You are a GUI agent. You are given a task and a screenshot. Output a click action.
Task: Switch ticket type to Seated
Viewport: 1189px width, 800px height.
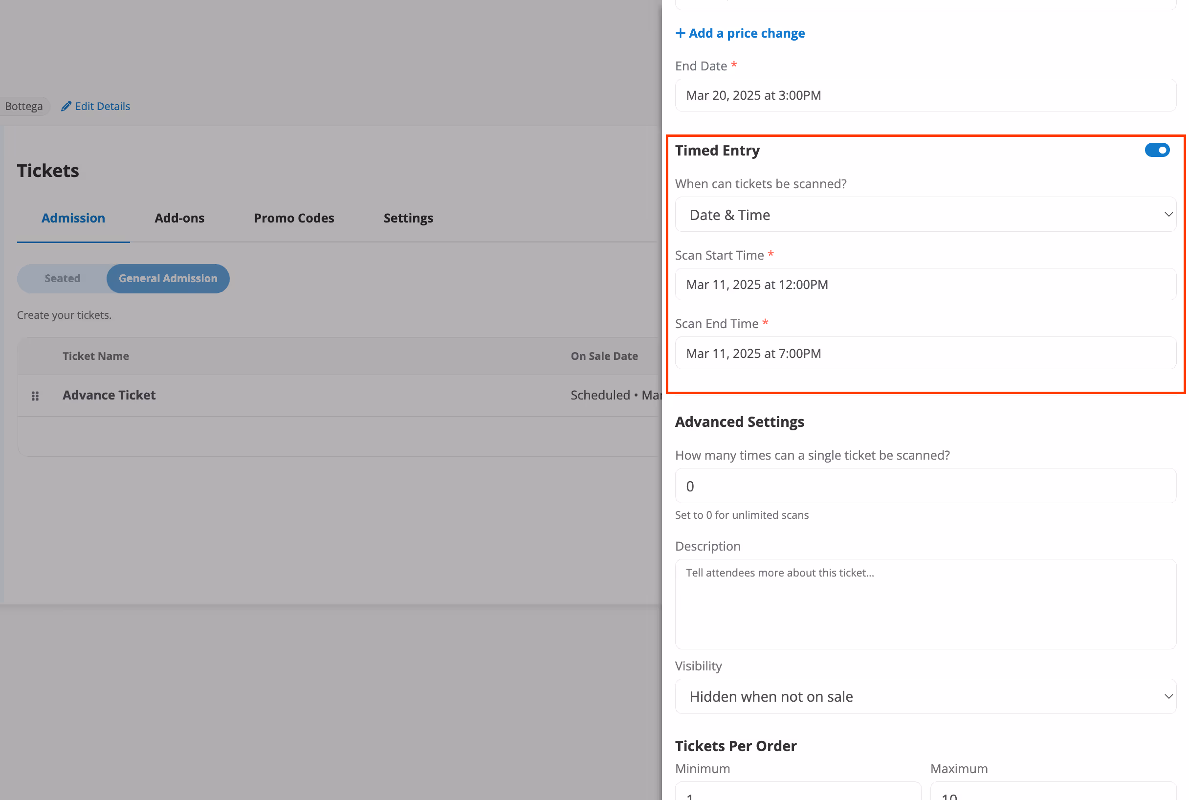pyautogui.click(x=62, y=279)
